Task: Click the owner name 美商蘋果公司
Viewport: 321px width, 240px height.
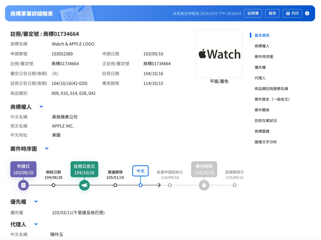Action: 65,117
